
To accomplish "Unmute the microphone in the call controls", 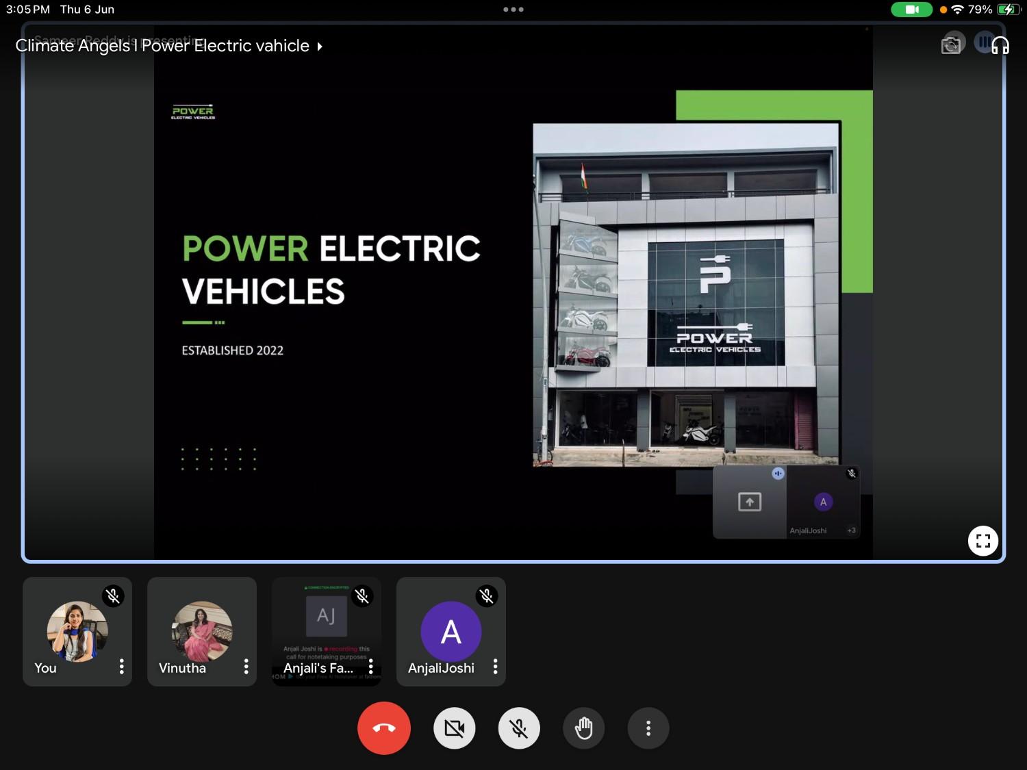I will click(x=519, y=728).
